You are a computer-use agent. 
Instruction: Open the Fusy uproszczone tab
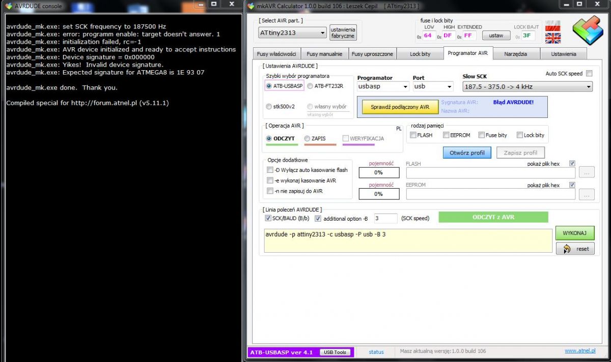point(372,53)
